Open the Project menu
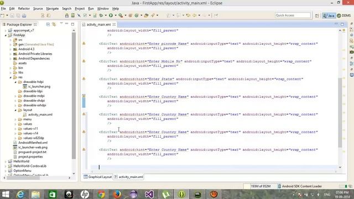Viewport: 354px width, 199px height. tap(80, 9)
